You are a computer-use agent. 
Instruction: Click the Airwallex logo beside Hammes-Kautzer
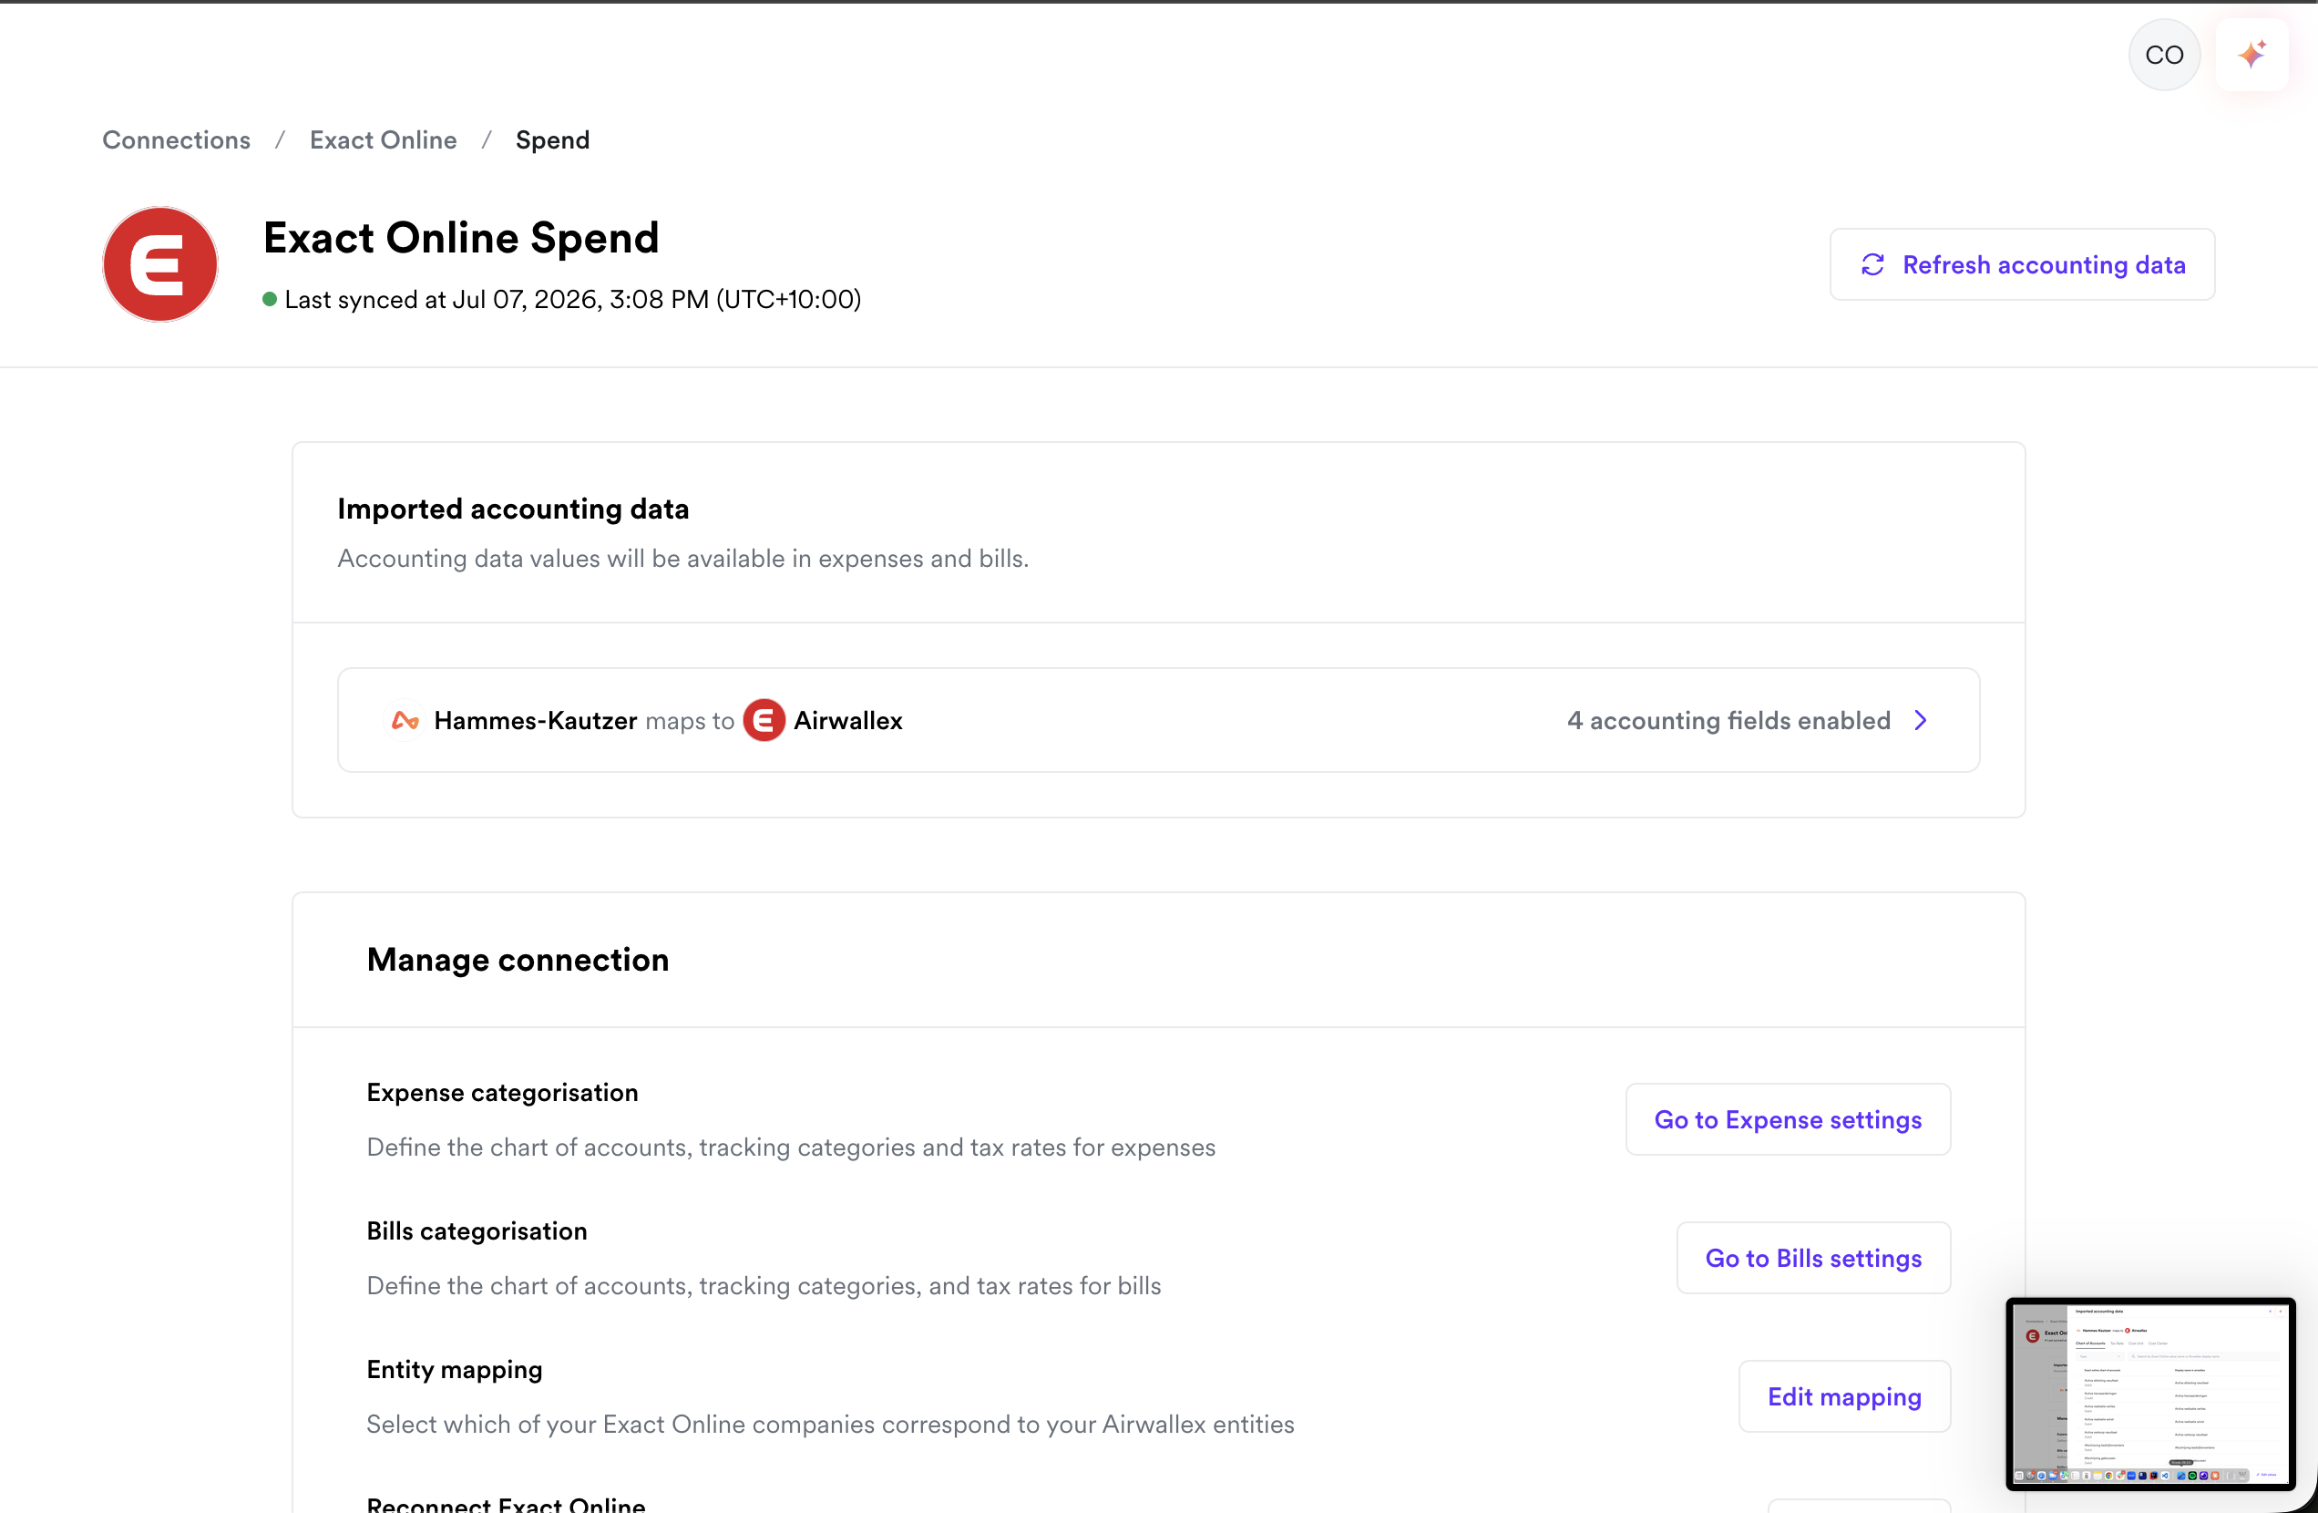(405, 721)
